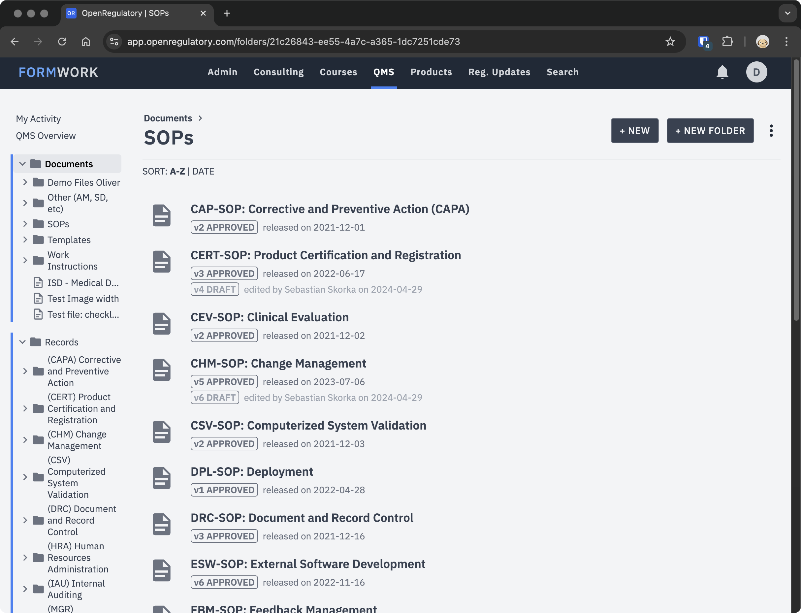Open the three-dot folder options menu
This screenshot has width=801, height=613.
771,131
